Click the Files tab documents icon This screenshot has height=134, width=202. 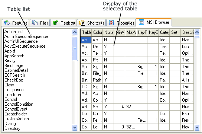coord(35,23)
